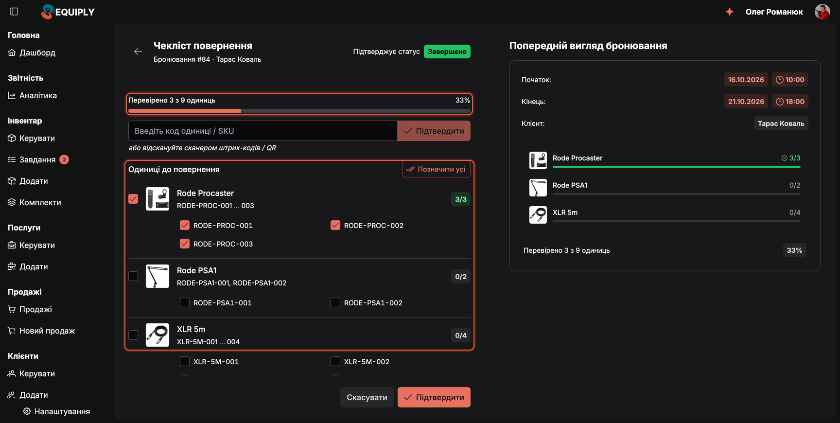Uncheck unit RODE-PROC-002

(x=335, y=225)
